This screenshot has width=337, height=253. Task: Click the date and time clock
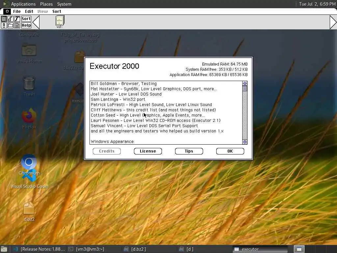tap(317, 4)
